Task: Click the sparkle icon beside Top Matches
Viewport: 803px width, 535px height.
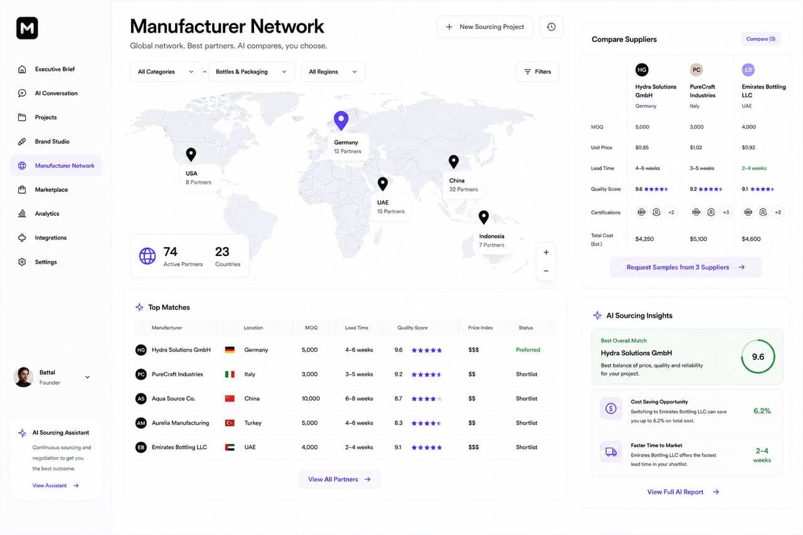Action: (139, 307)
